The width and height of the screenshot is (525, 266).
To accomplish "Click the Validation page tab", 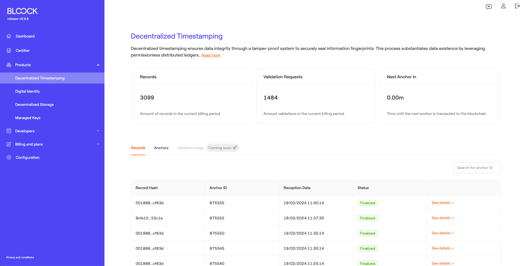I will click(190, 148).
